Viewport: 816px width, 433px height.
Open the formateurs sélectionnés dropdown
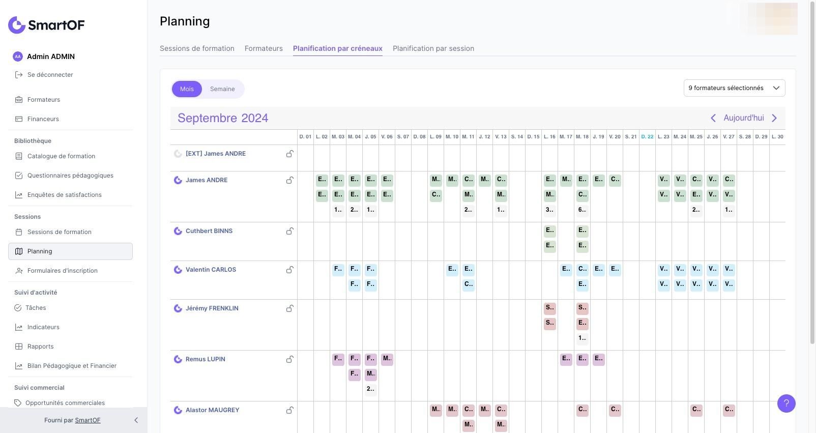(734, 88)
